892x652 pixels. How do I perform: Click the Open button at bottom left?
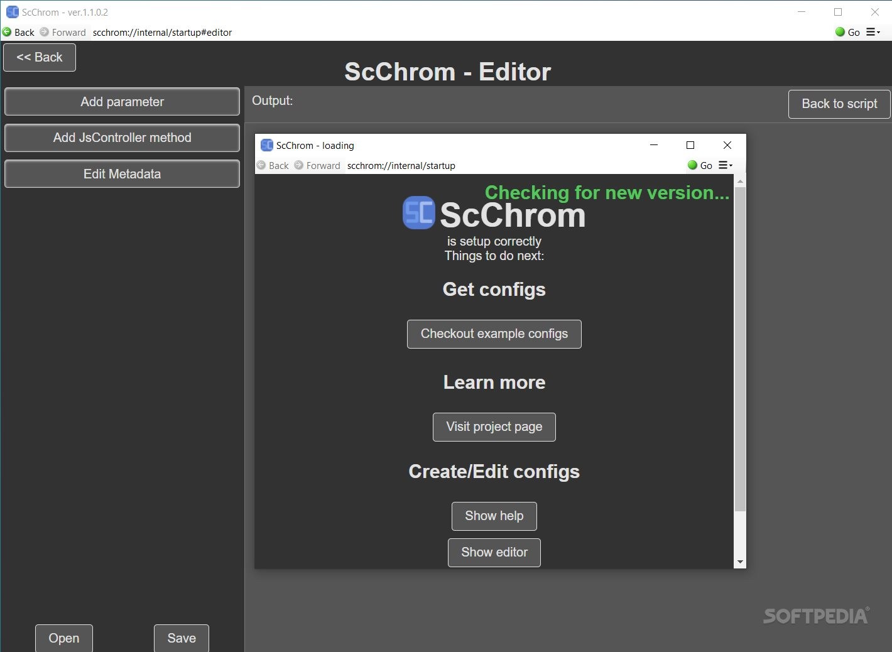coord(64,638)
